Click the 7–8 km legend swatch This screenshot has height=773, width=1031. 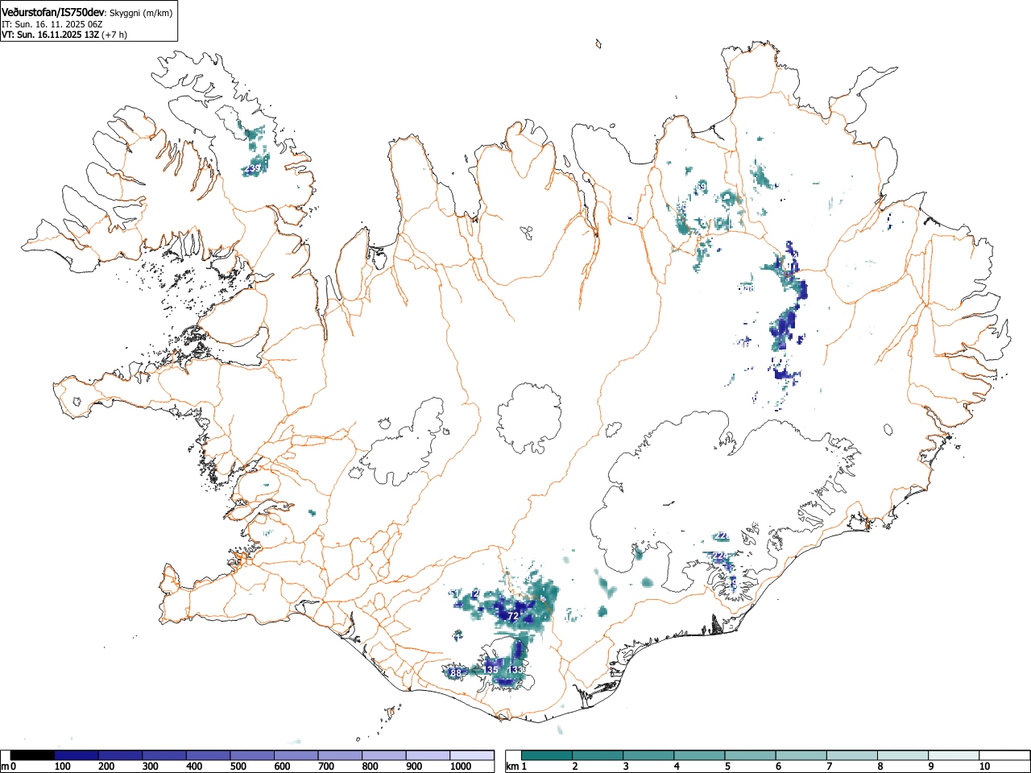[852, 755]
